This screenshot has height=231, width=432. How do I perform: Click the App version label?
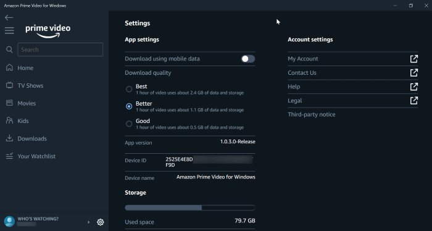(138, 143)
